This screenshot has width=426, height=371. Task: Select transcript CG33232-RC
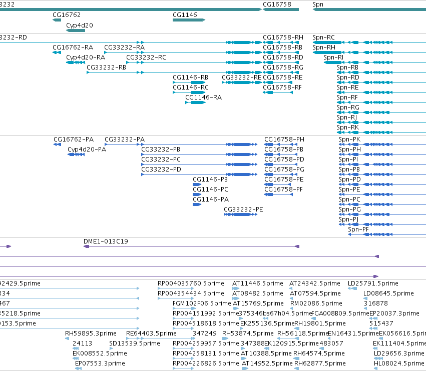146,57
